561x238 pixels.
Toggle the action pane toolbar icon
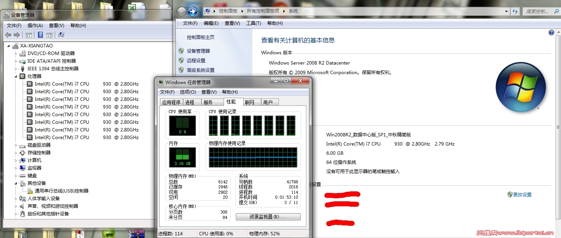pos(49,35)
